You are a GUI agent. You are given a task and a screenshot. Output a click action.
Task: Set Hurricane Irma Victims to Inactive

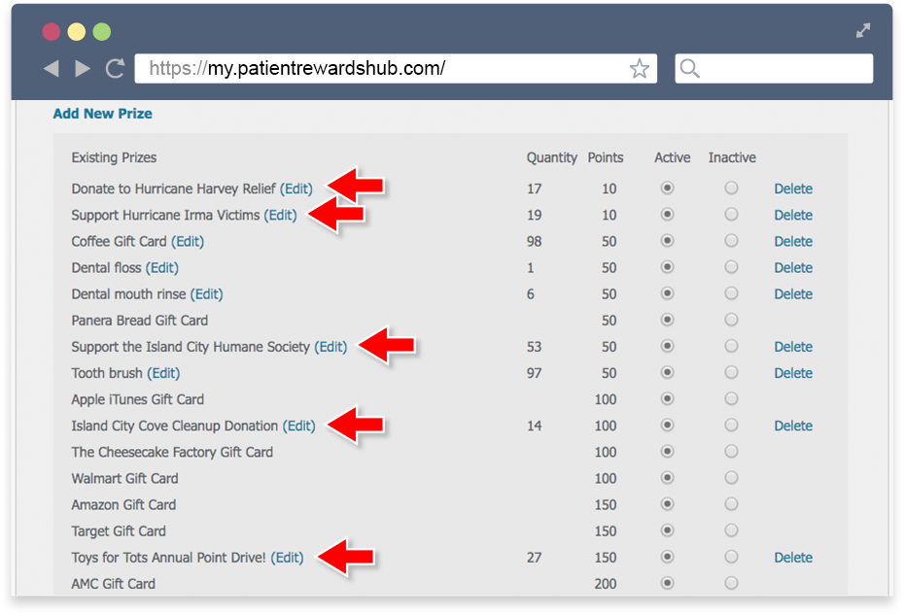[x=731, y=215]
